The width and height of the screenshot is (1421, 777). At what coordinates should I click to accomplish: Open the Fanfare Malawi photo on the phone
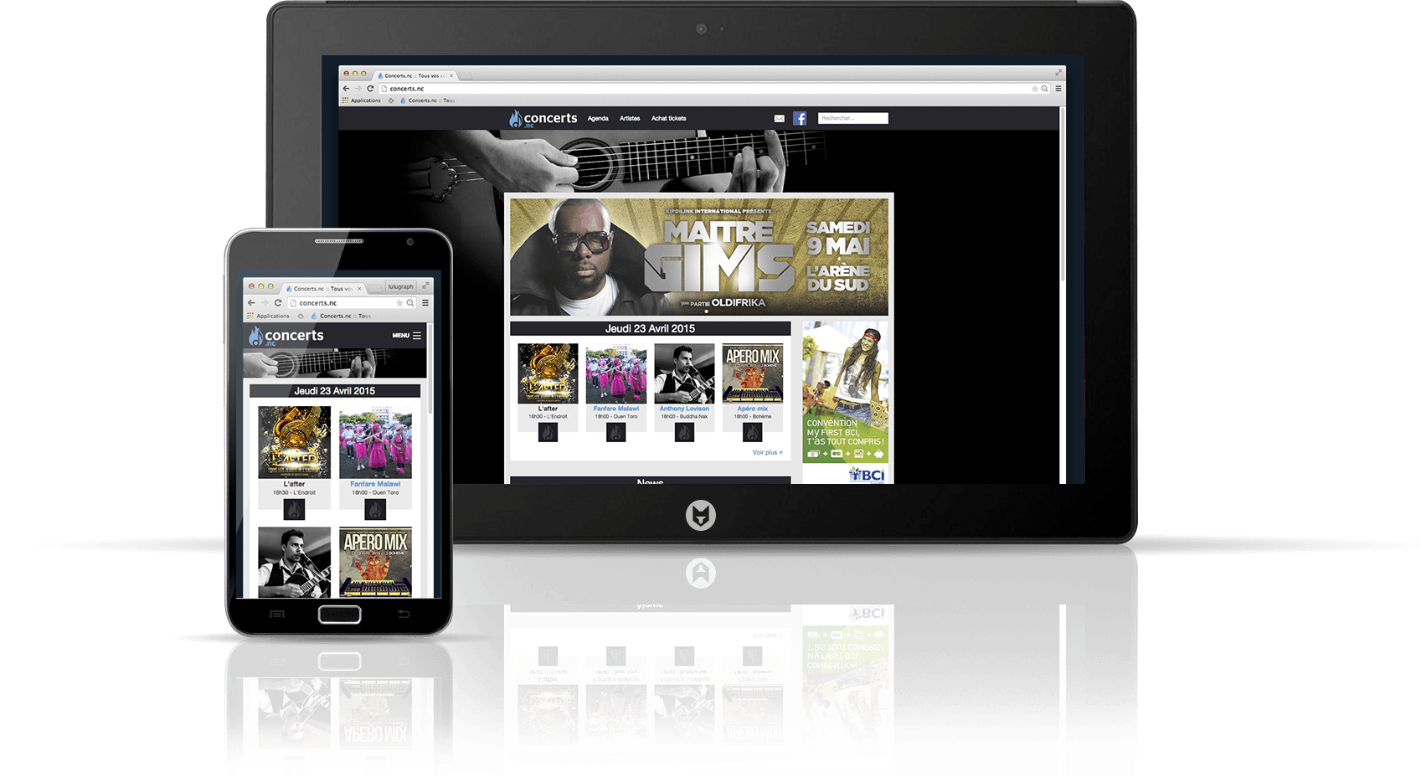tap(375, 442)
